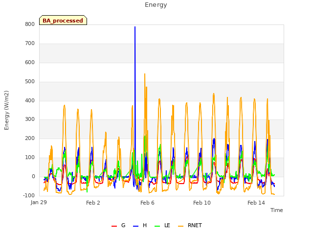Click the Jan 29 x-axis label

pos(39,202)
